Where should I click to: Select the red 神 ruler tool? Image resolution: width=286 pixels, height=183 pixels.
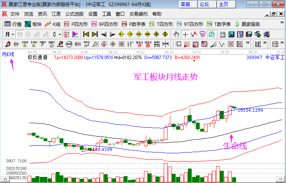click(x=139, y=44)
